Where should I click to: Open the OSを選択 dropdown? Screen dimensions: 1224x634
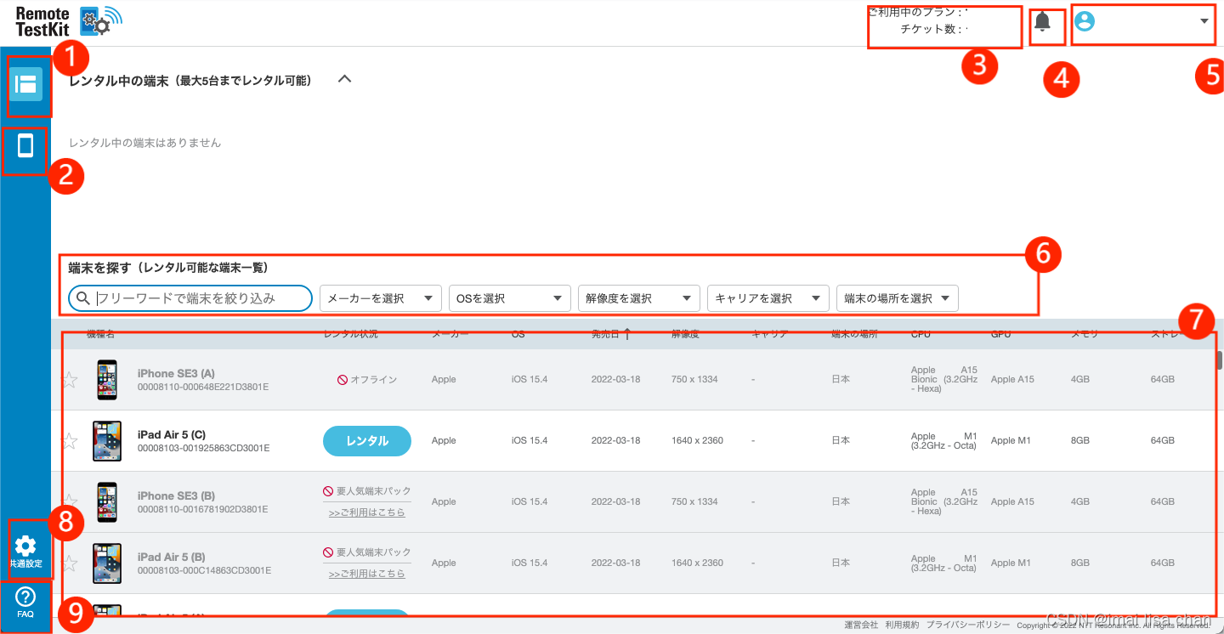[x=510, y=298]
